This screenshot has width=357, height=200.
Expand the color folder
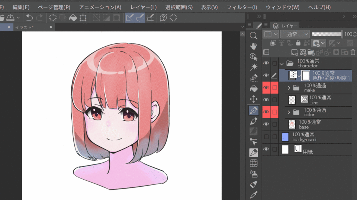tap(289, 112)
